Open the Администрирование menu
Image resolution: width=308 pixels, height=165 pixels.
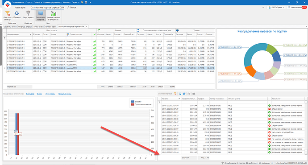pos(52,2)
